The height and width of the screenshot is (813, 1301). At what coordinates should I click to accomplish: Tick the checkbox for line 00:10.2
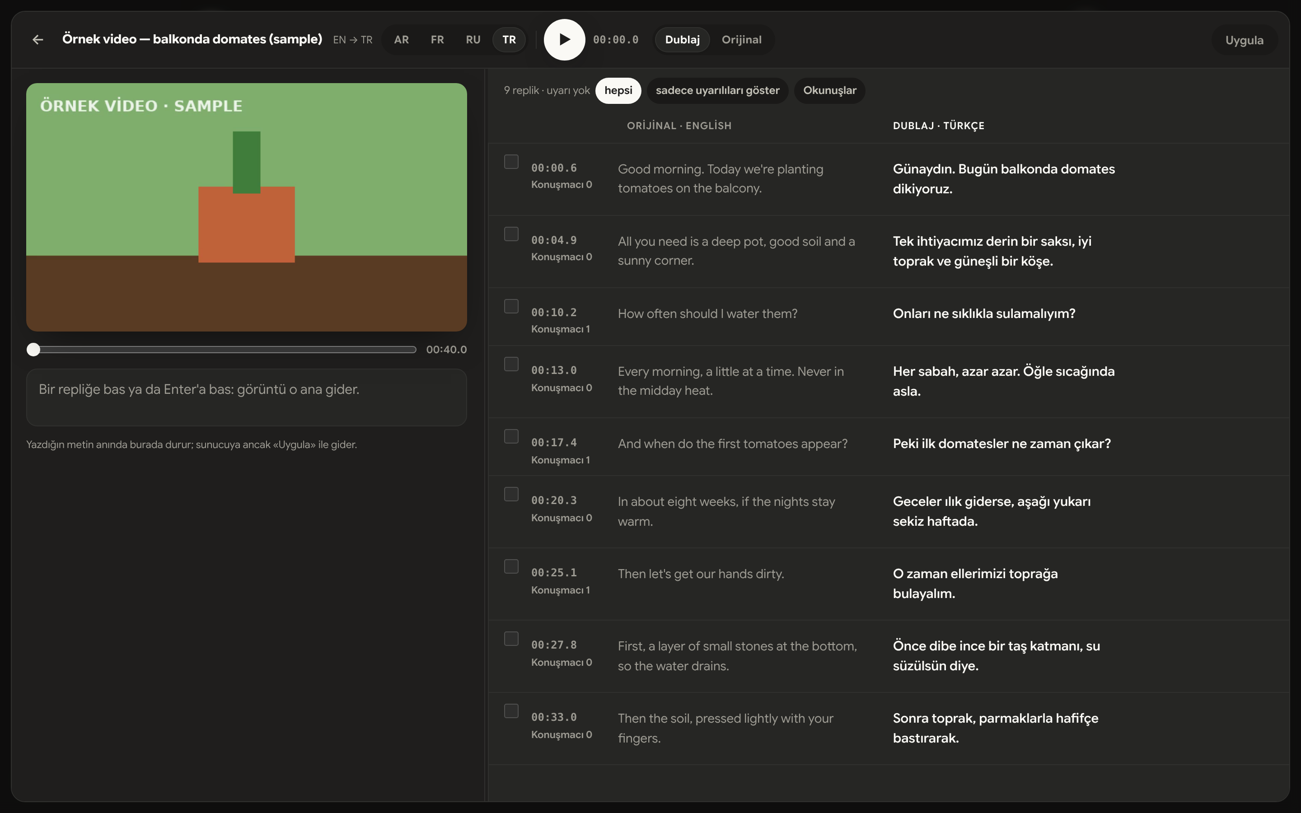pos(511,307)
